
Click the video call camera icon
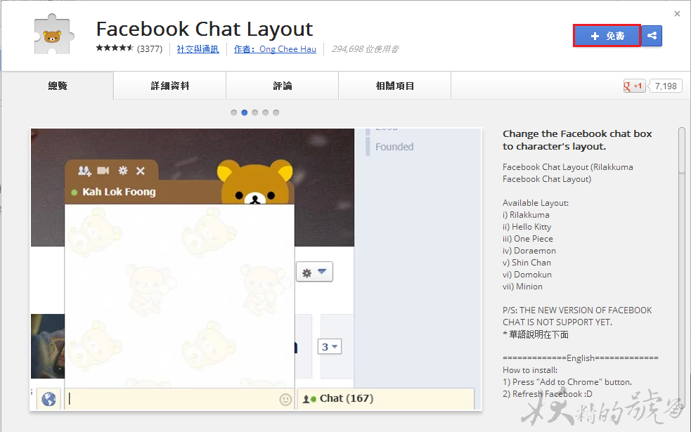pos(103,171)
